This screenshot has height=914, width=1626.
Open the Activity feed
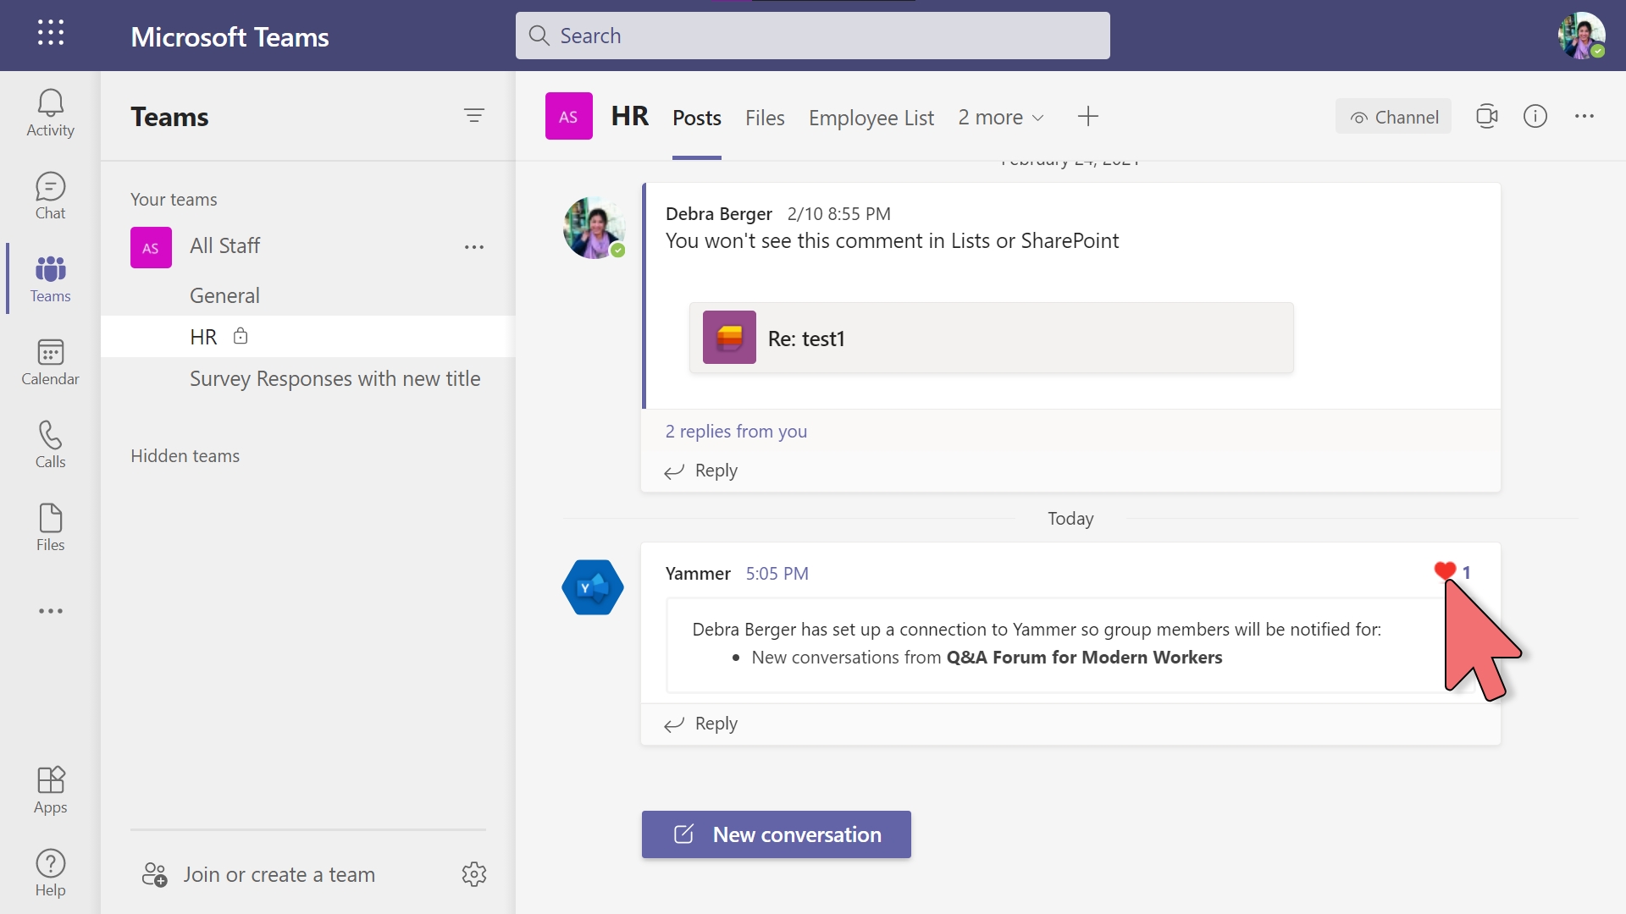(50, 113)
